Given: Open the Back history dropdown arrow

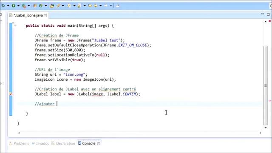Looking at the screenshot, I should click(100, 6).
